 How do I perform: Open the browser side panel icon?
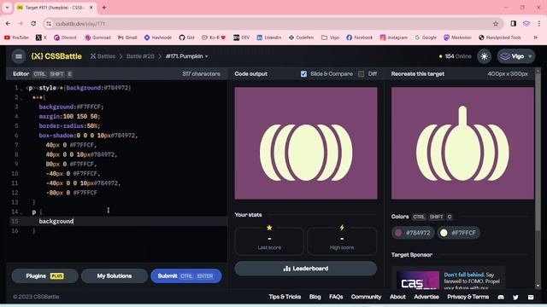click(x=513, y=24)
